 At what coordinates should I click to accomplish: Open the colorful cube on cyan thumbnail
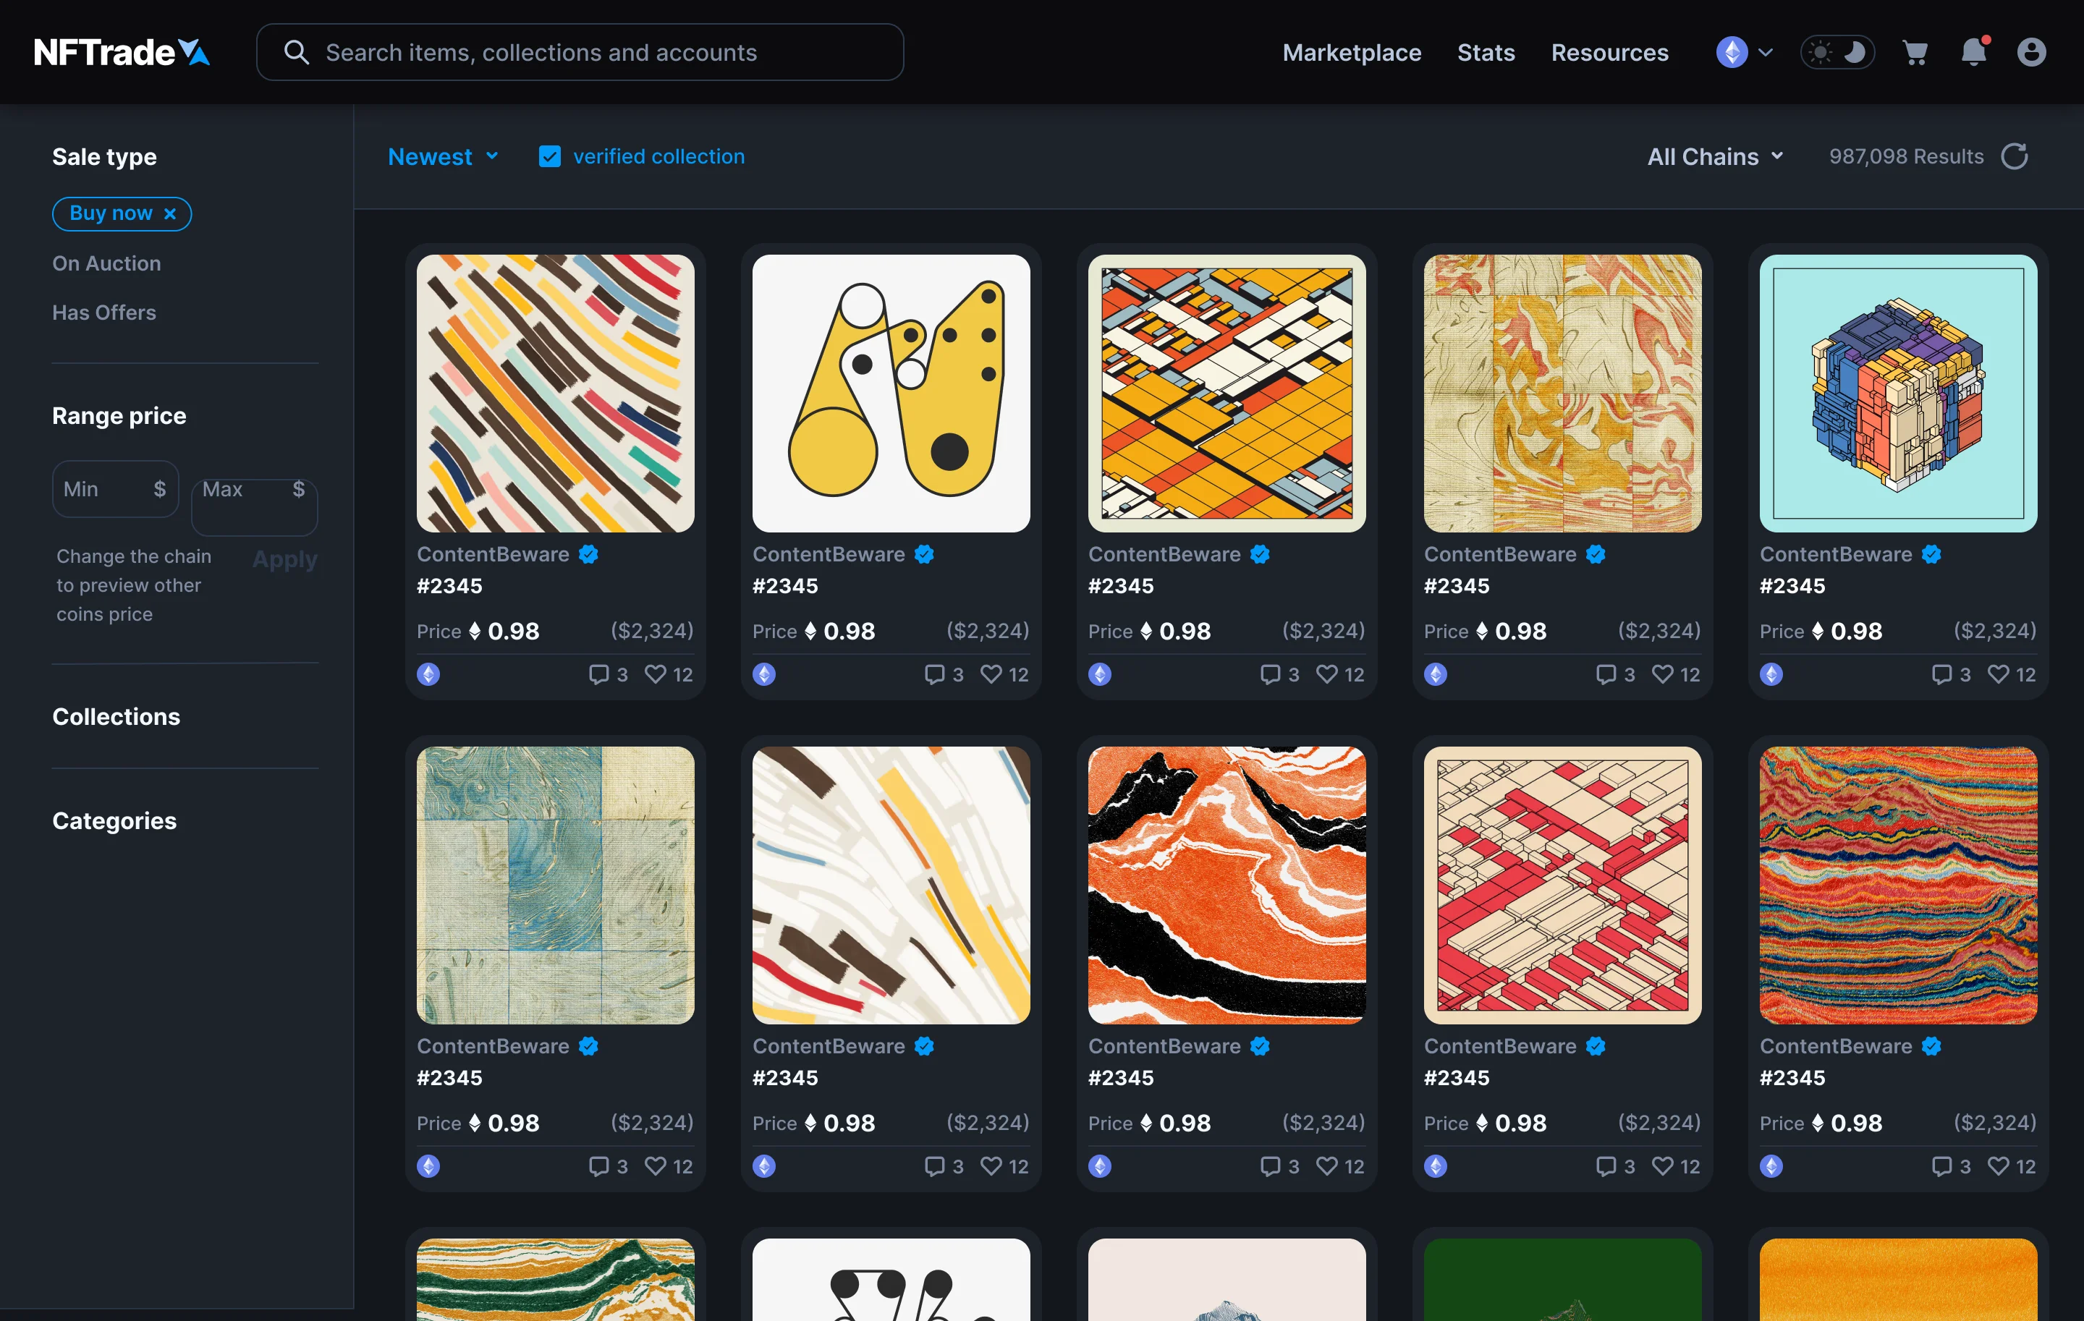(1898, 393)
